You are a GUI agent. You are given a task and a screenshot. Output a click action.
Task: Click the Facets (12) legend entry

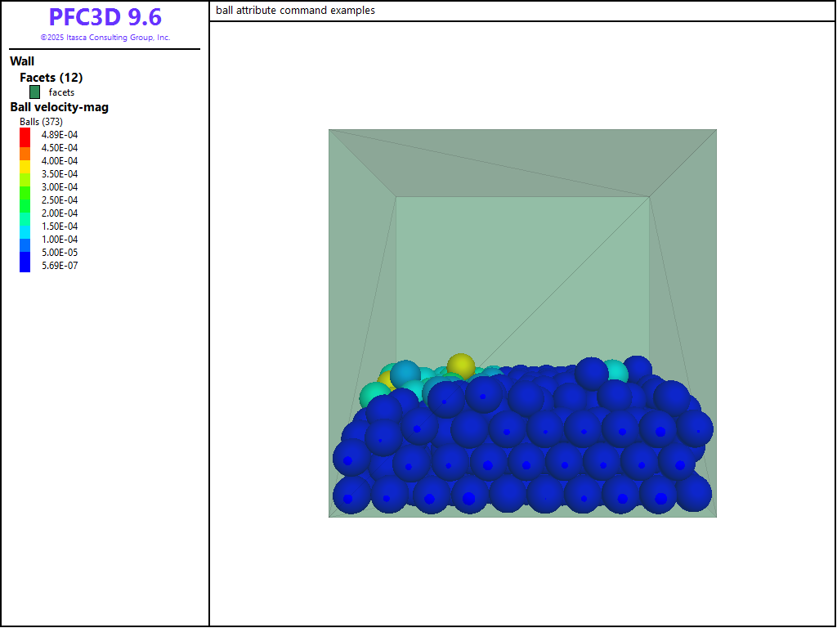click(51, 78)
